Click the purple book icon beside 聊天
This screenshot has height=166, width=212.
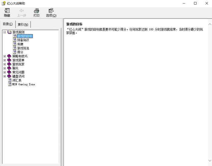point(9,68)
